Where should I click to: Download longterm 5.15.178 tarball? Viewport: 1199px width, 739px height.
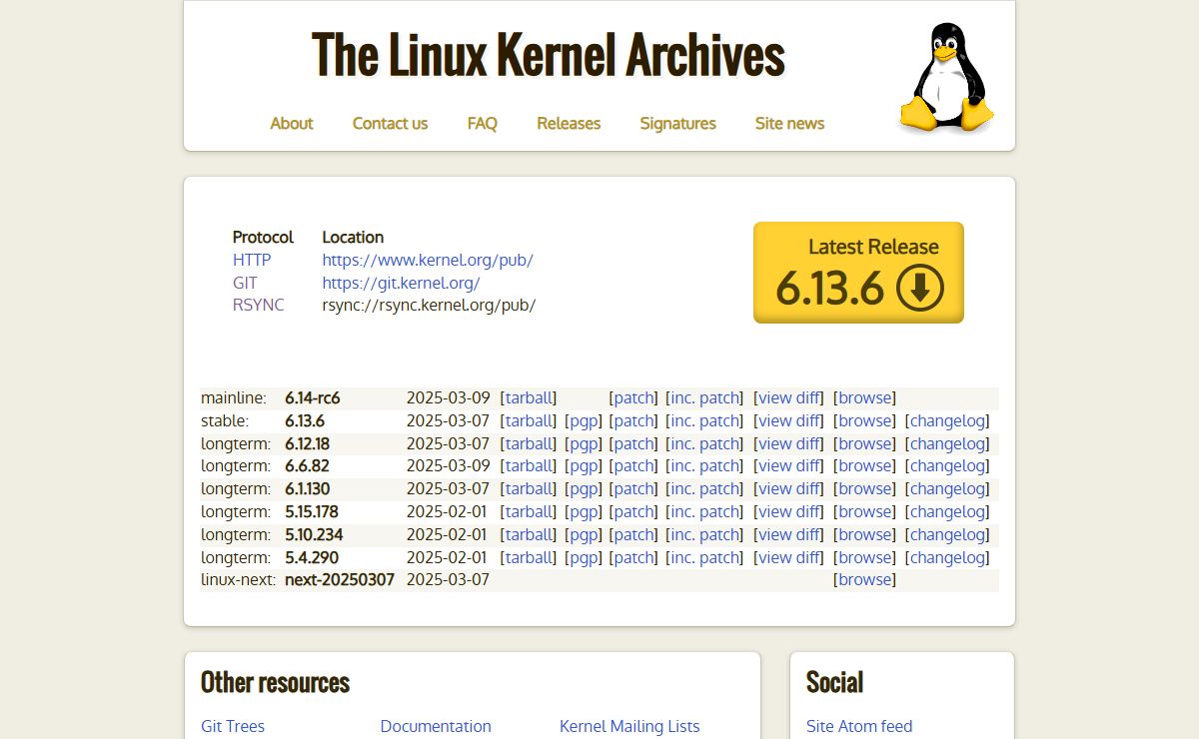point(529,511)
